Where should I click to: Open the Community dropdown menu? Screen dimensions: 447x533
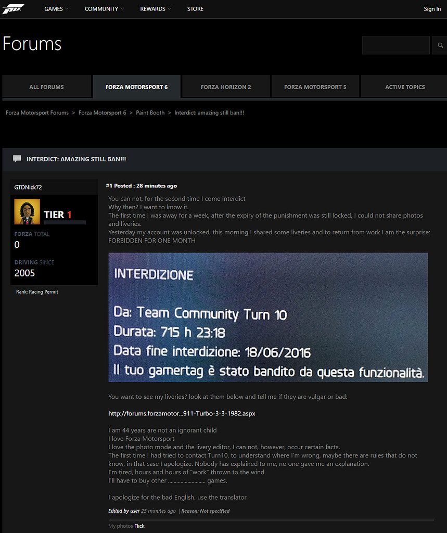104,9
